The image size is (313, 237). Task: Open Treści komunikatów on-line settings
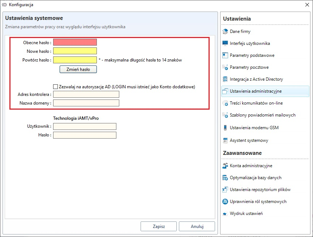point(256,103)
